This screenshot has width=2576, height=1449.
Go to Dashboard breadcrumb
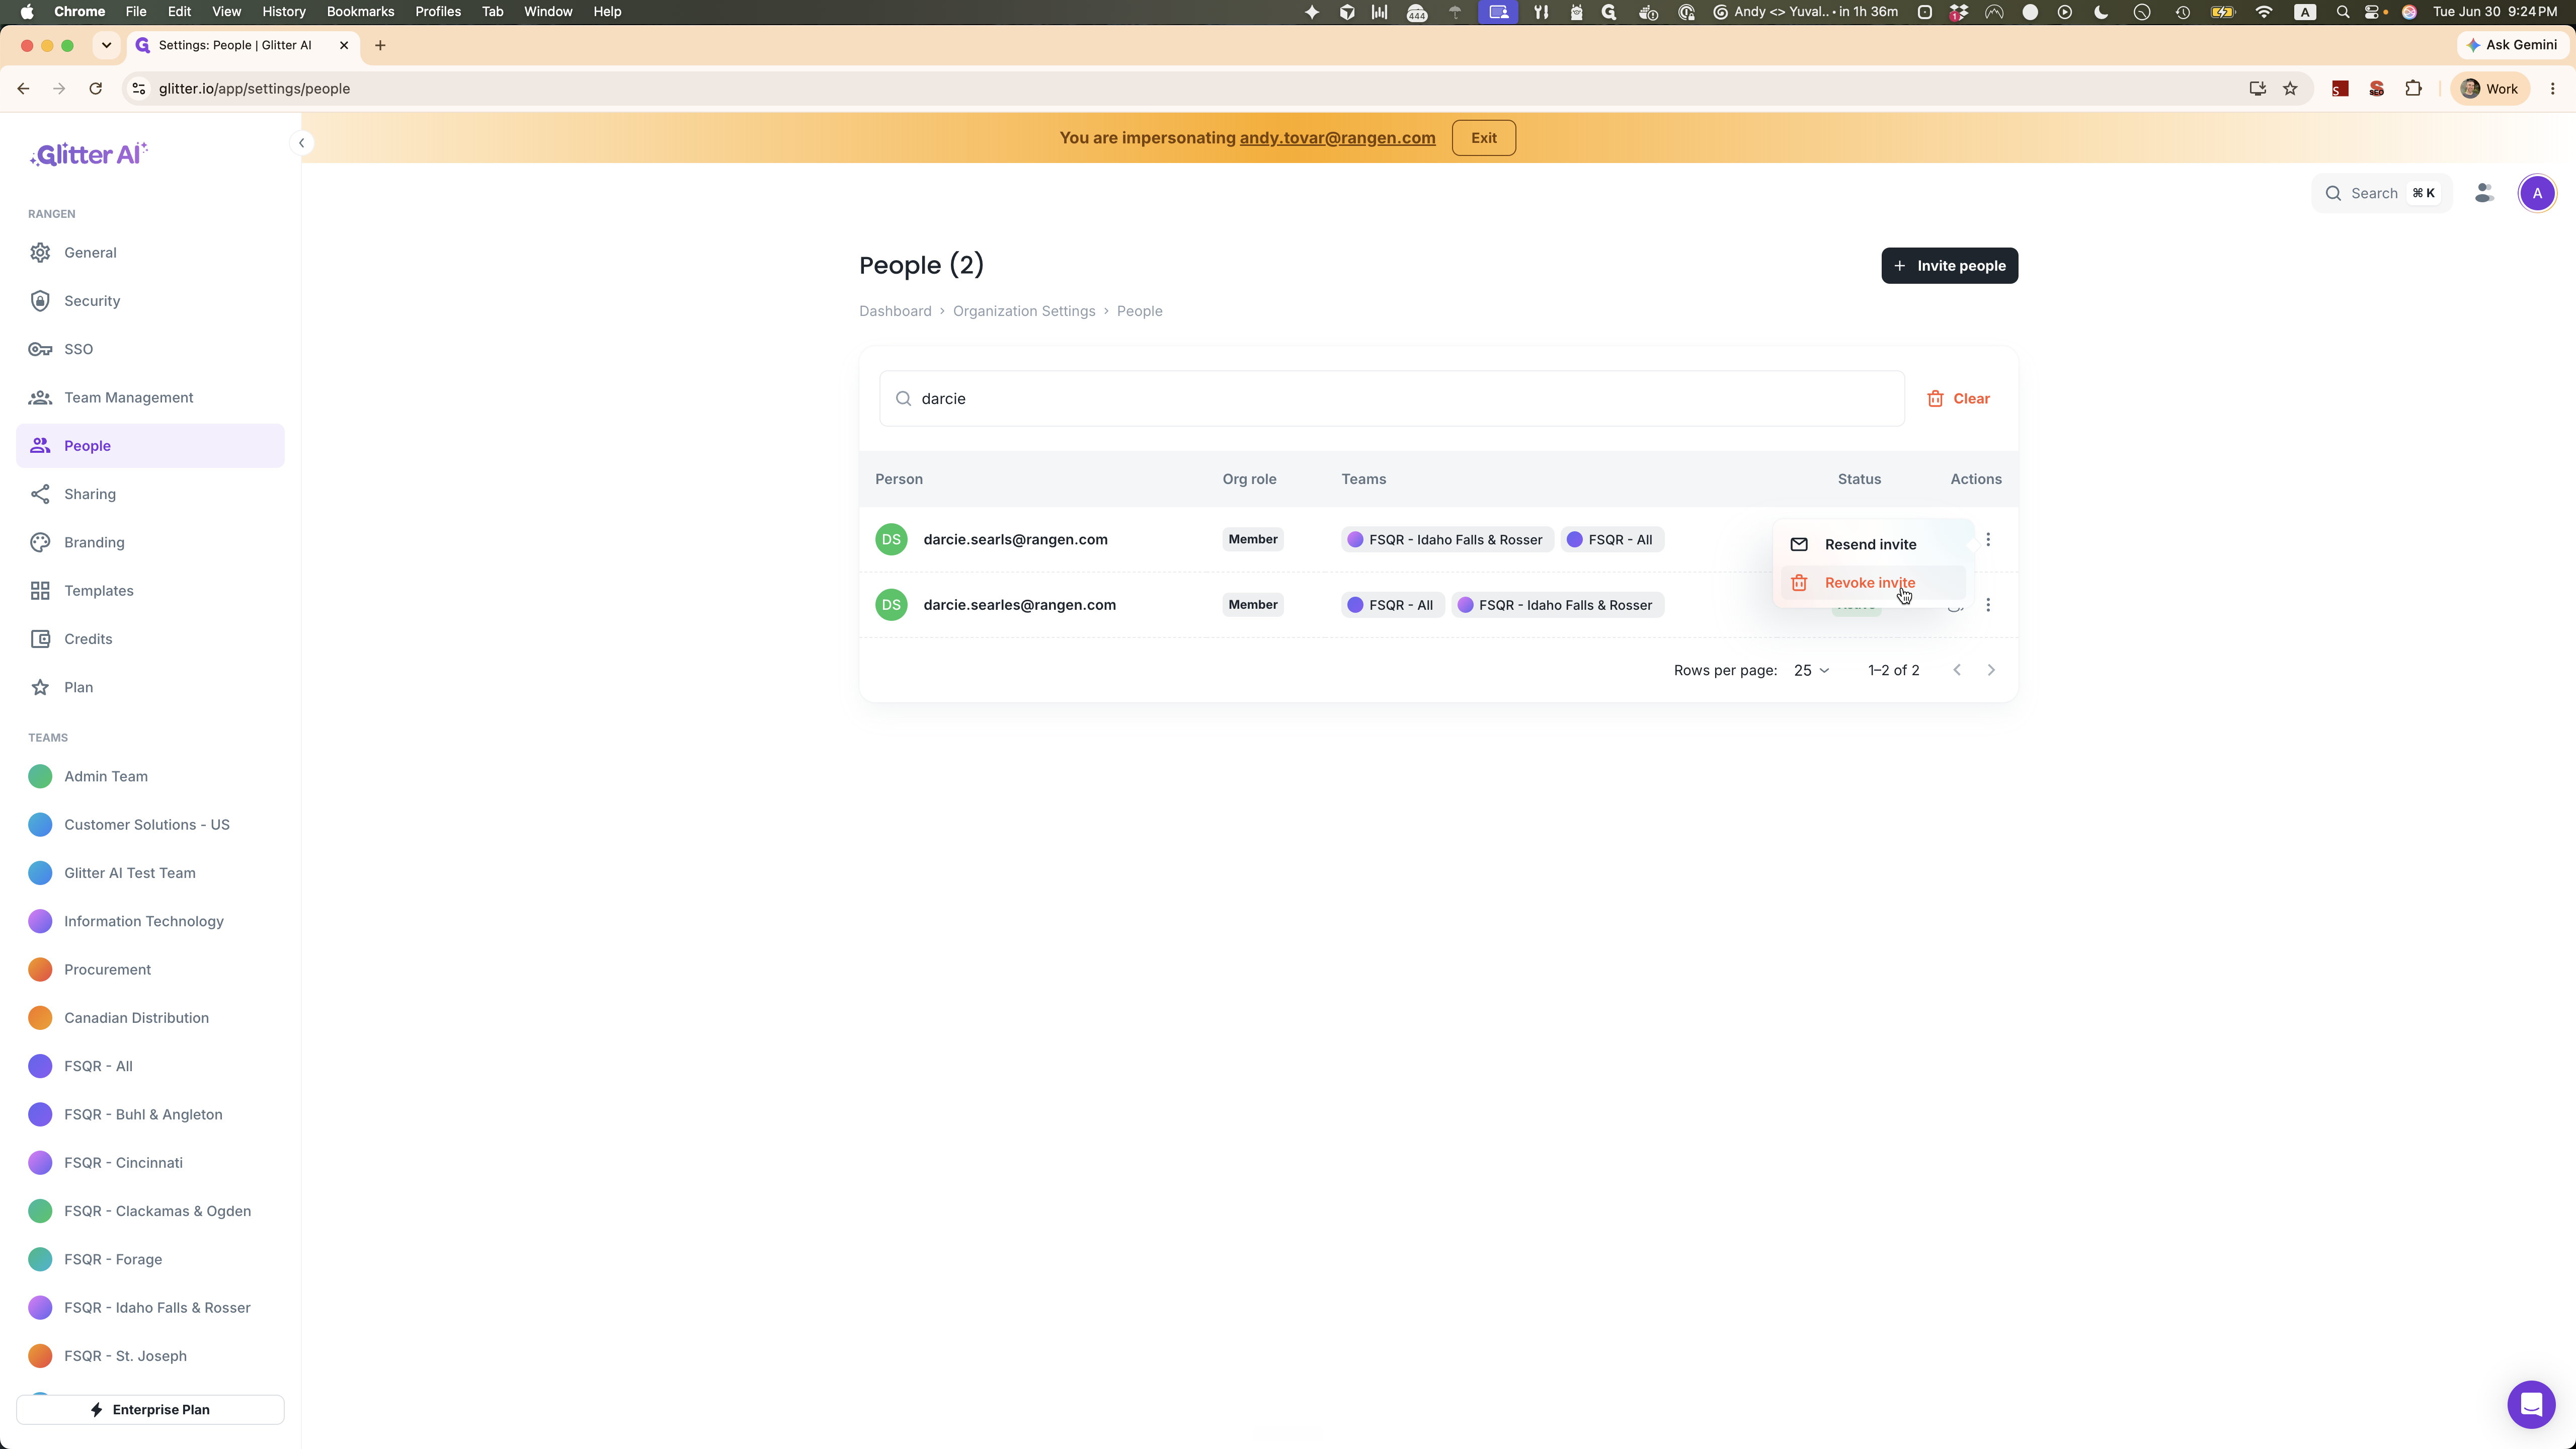pyautogui.click(x=895, y=311)
